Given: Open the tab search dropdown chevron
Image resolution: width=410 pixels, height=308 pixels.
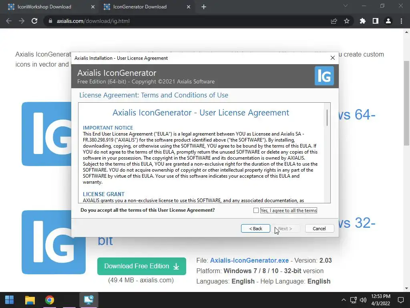Looking at the screenshot, I should 346,6.
